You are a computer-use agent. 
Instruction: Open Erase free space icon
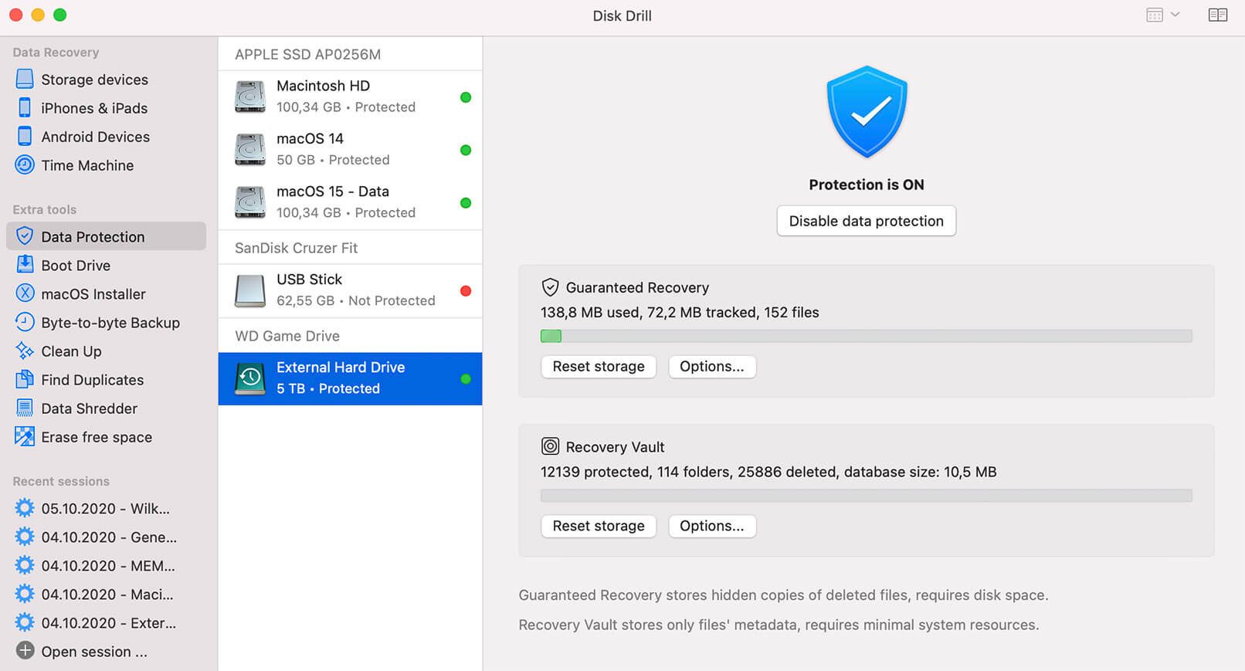[25, 436]
